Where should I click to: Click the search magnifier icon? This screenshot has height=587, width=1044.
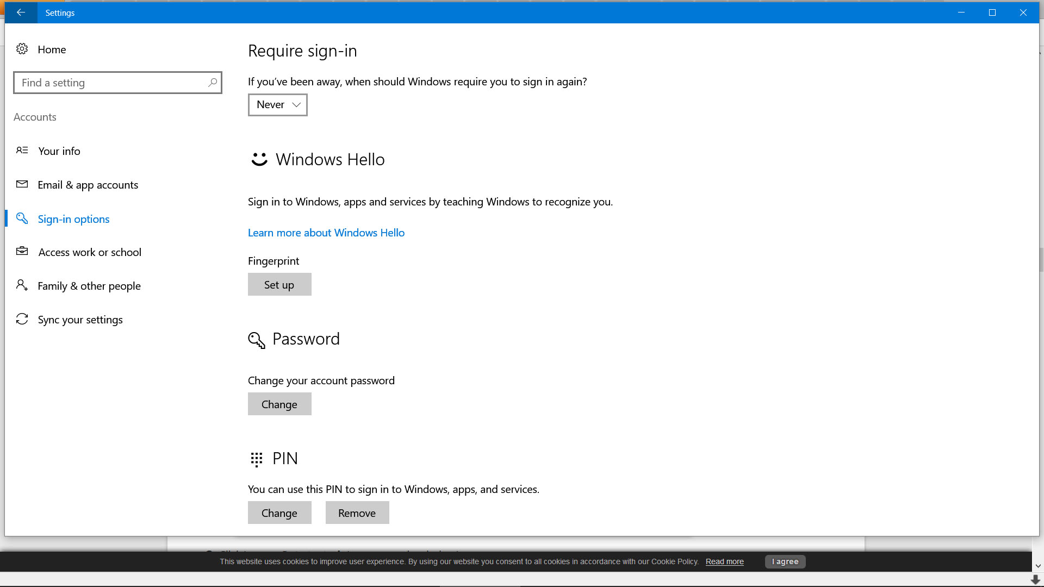click(213, 83)
